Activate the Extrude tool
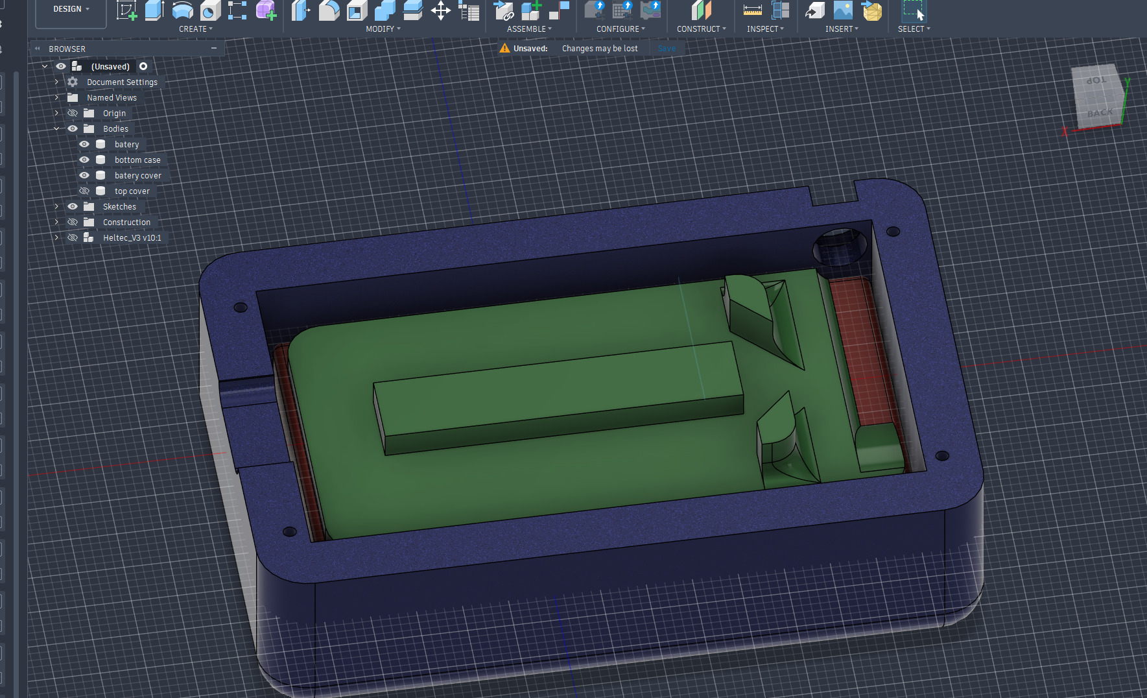This screenshot has height=698, width=1147. click(154, 10)
